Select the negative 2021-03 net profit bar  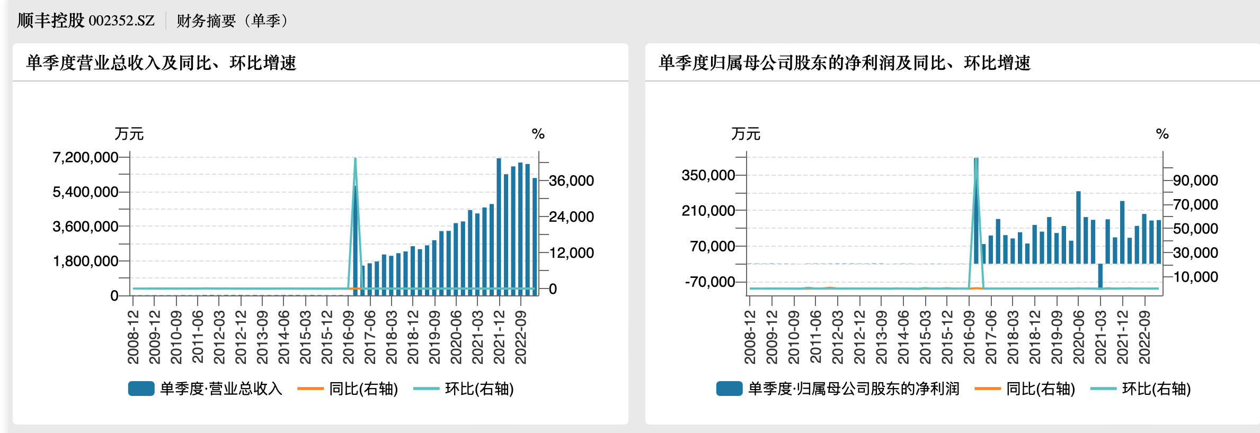(1100, 275)
